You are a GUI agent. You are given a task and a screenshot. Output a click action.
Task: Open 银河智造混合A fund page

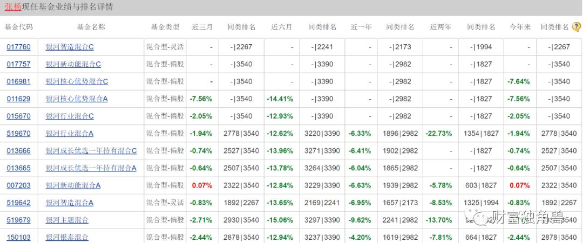tap(70, 203)
